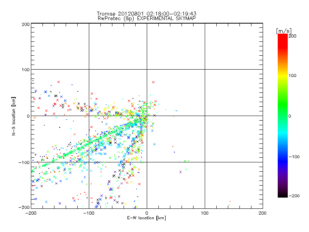Viewport: 309px width, 232px height.
Task: Click the Tromsø date and time title
Action: pyautogui.click(x=149, y=14)
